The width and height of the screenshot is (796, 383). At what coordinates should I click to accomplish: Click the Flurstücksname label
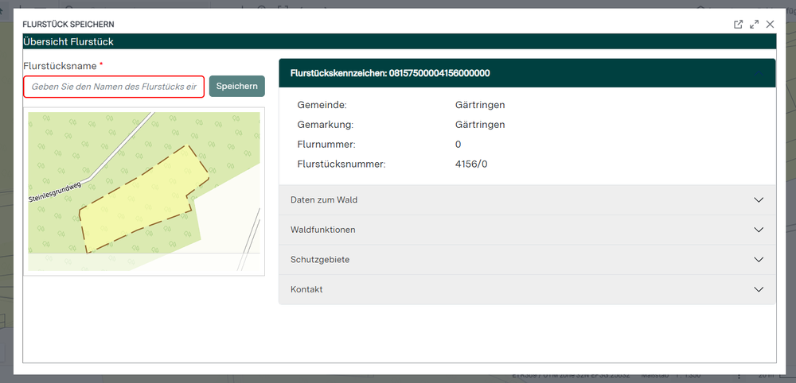point(60,66)
